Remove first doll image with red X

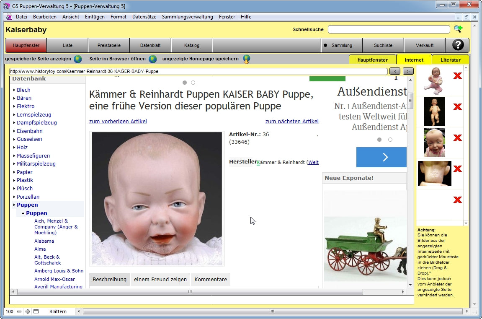[457, 76]
